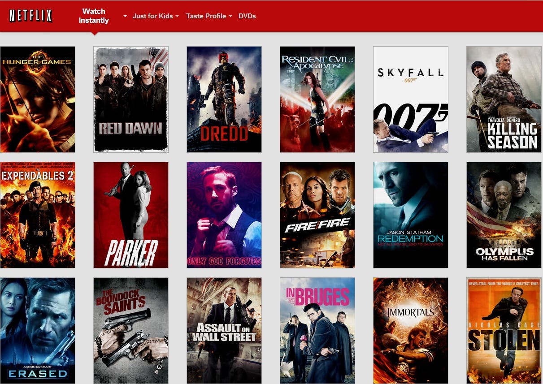Screen dimensions: 543x384
Task: Select the Red Dawn movie poster
Action: 131,99
